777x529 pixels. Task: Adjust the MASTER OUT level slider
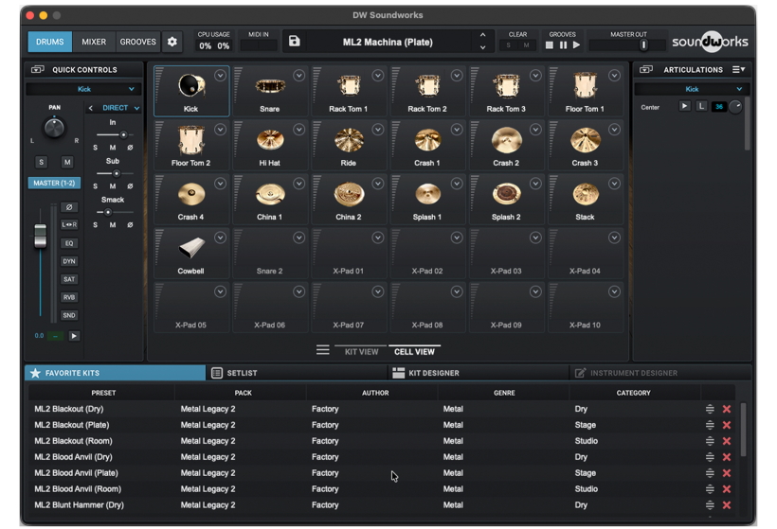tap(643, 45)
